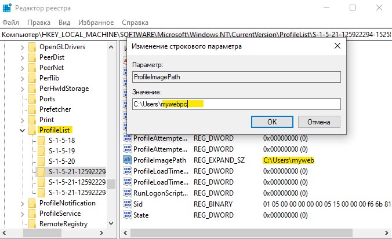This screenshot has width=392, height=239.
Task: Click the Sid binary value icon
Action: [128, 204]
